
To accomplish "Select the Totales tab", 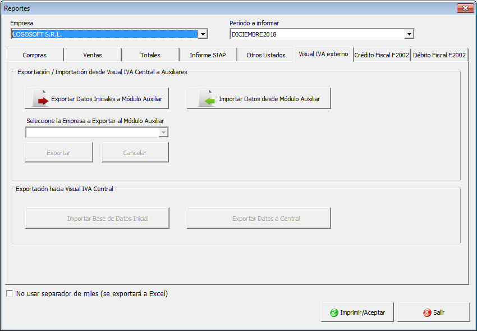I will point(150,55).
